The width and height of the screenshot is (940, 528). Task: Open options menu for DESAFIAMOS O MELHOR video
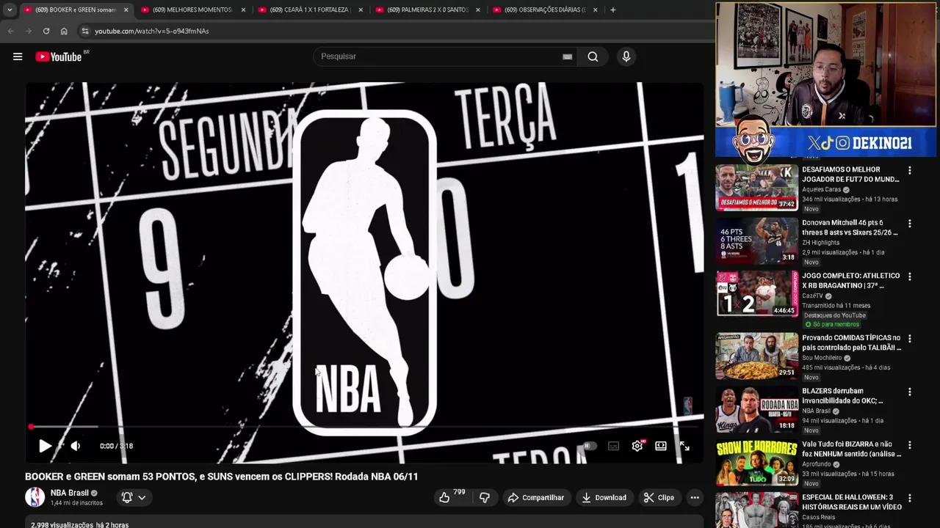[909, 170]
